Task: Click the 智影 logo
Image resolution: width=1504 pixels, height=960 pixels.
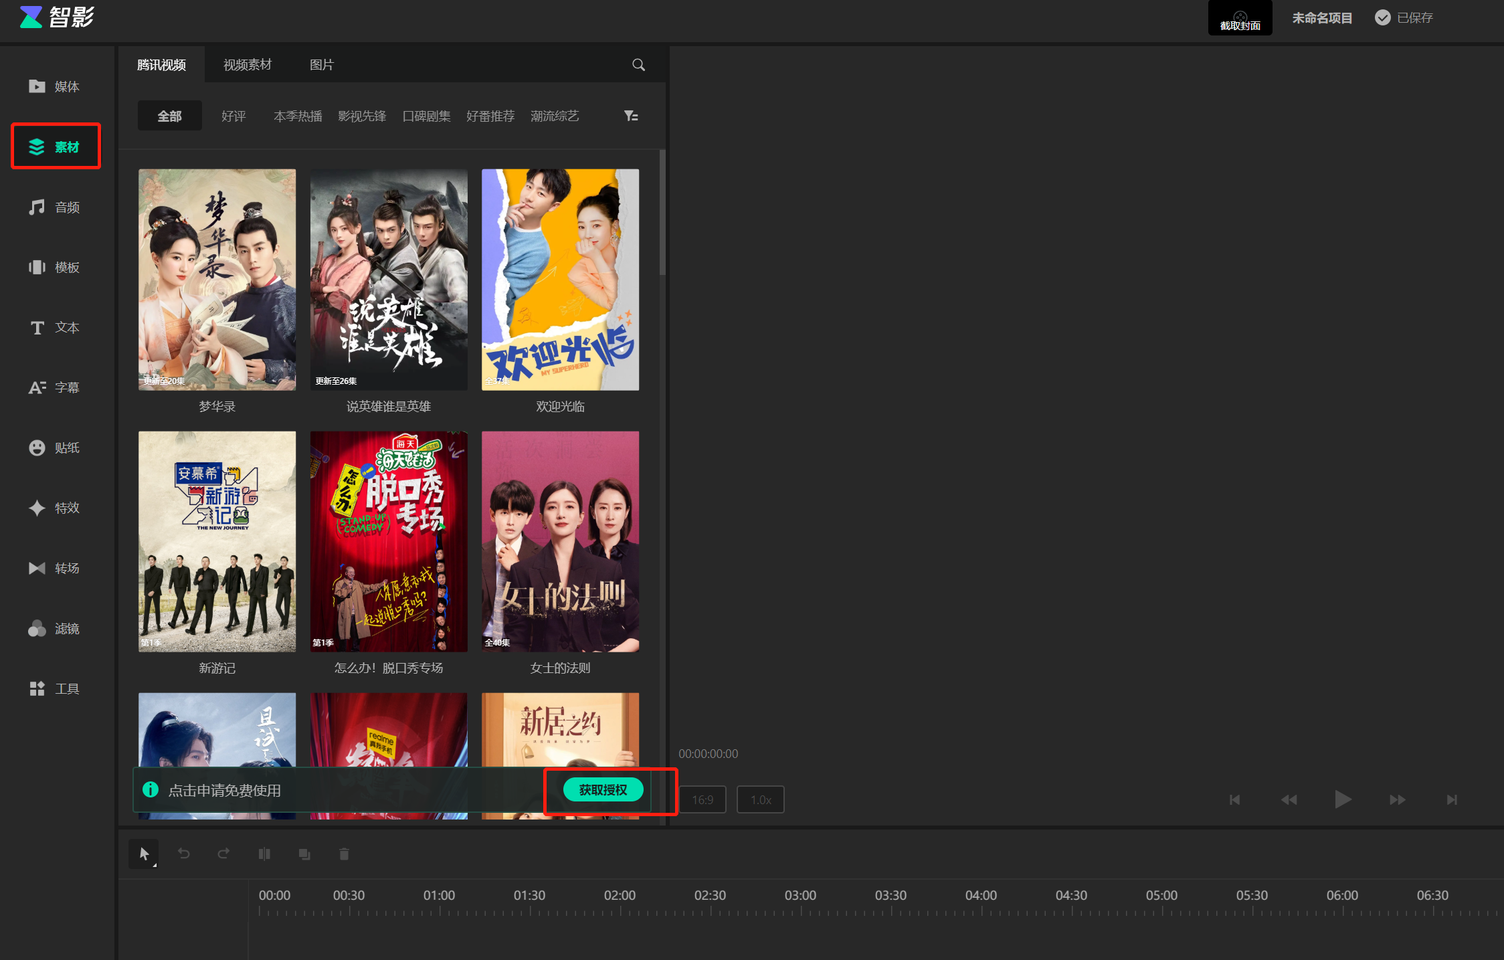Action: [57, 17]
